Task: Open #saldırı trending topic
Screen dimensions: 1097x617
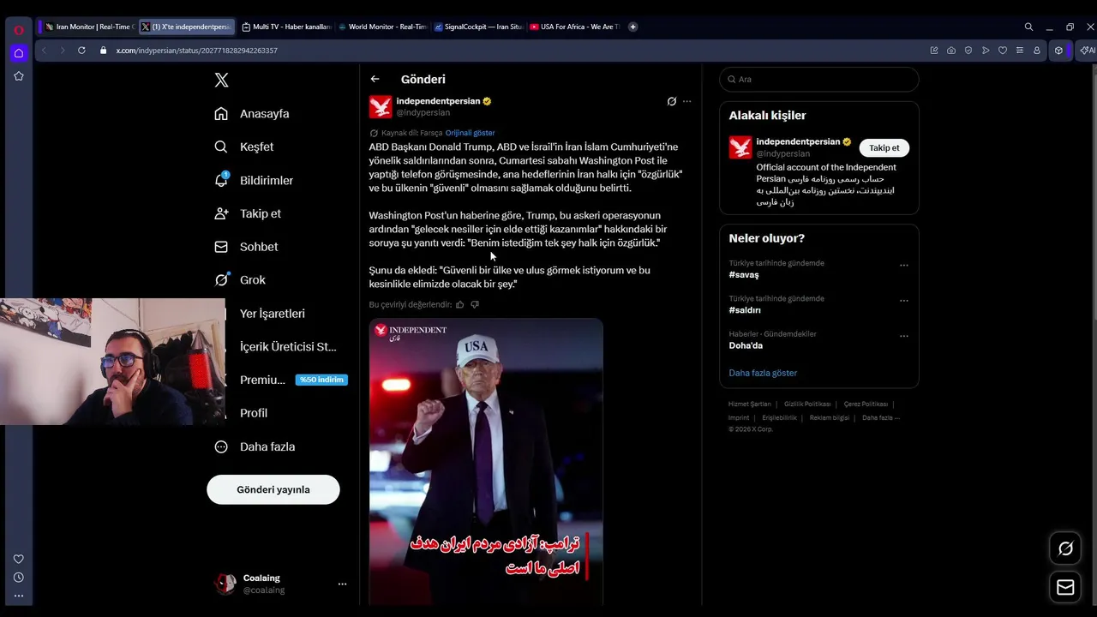Action: click(745, 310)
